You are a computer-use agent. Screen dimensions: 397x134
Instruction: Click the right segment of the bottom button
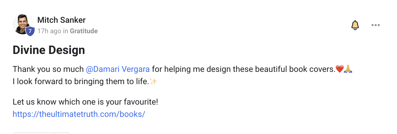tap(62, 133)
